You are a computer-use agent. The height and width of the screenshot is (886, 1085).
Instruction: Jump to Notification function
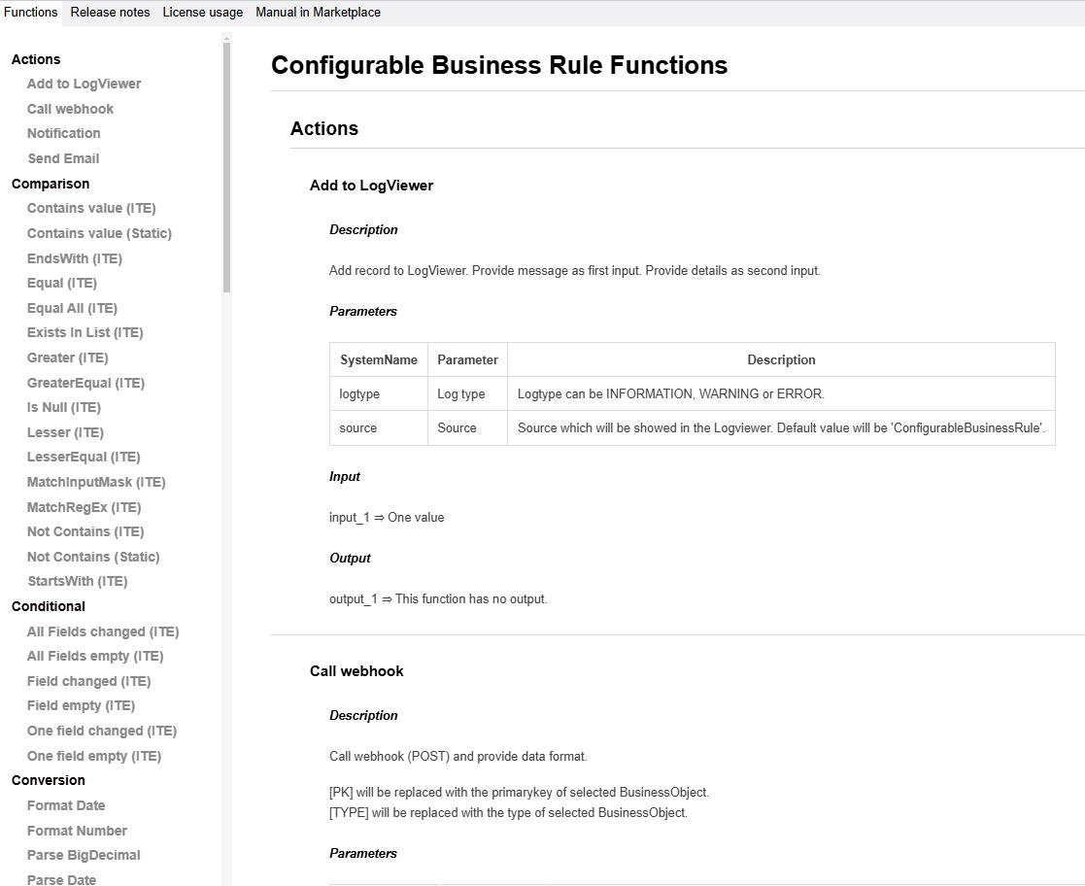pyautogui.click(x=64, y=133)
